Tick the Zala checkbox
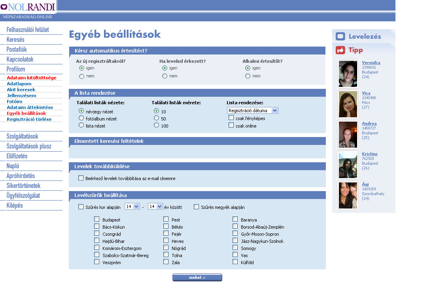This screenshot has height=291, width=435. tap(166, 262)
